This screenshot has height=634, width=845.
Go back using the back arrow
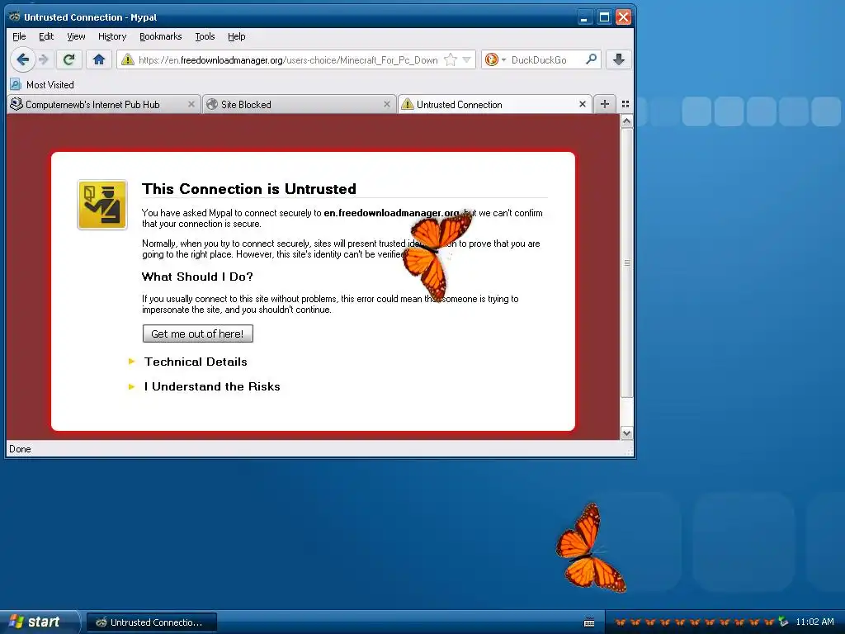tap(22, 59)
